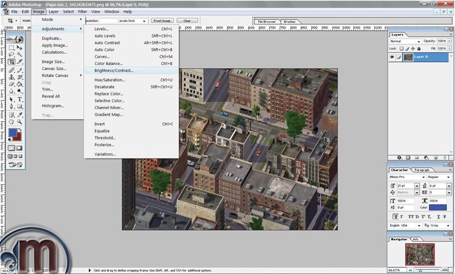Click the new layer icon in Layers panel
This screenshot has width=455, height=274.
click(x=435, y=157)
